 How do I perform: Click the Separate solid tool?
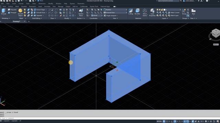(38, 15)
